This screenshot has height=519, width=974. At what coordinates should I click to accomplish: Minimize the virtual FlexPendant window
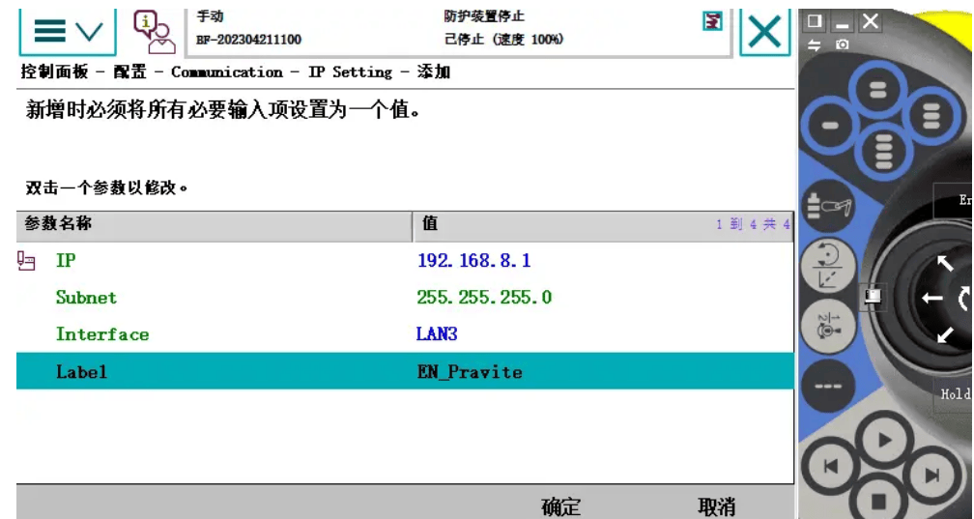click(842, 22)
